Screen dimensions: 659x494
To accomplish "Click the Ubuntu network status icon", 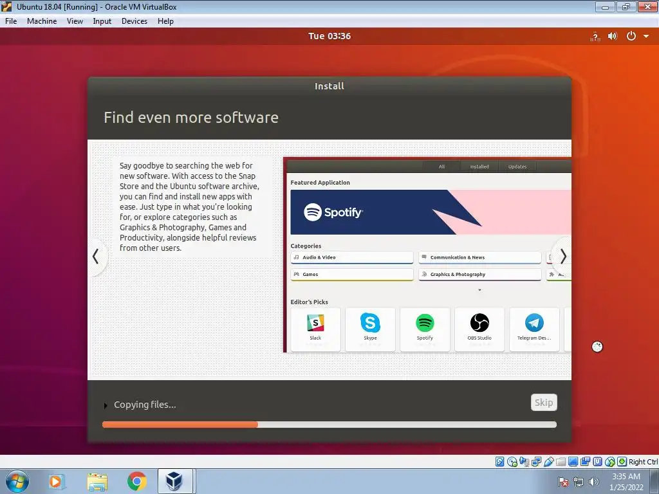I will click(595, 37).
